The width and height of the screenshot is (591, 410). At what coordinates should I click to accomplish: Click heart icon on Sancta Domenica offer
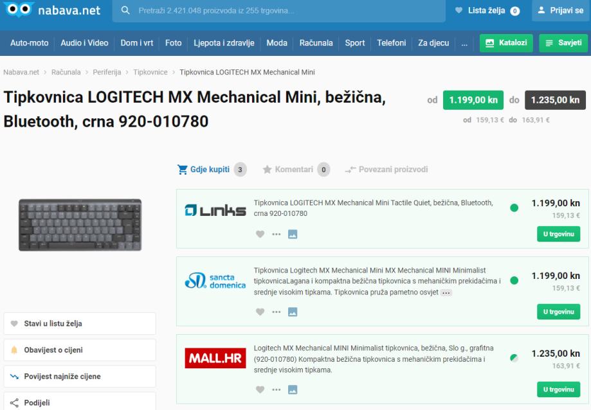click(260, 312)
